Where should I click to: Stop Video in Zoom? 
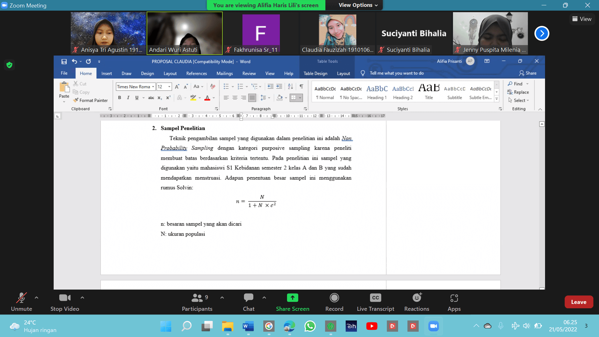pos(65,302)
